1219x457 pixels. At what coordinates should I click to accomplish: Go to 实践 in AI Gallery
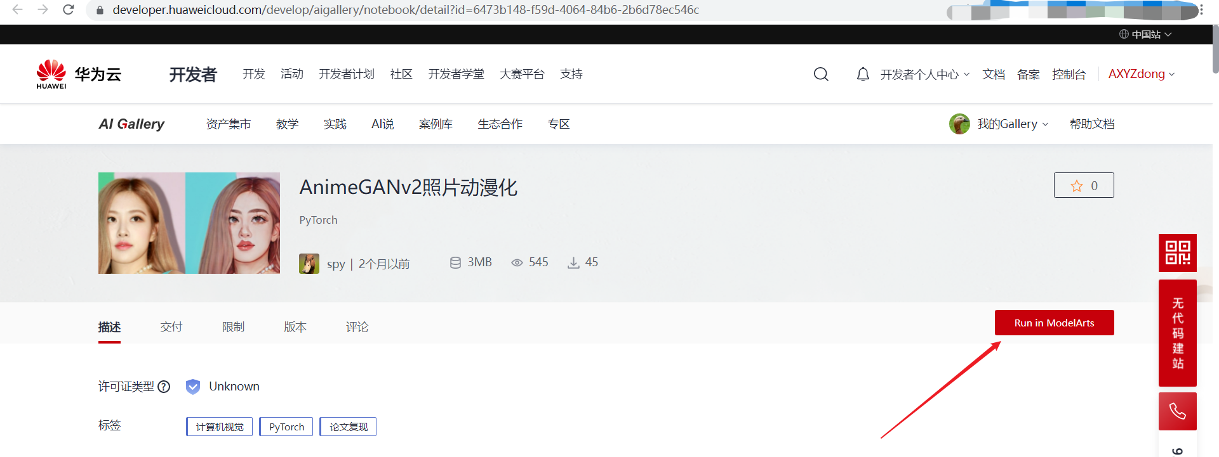tap(335, 124)
